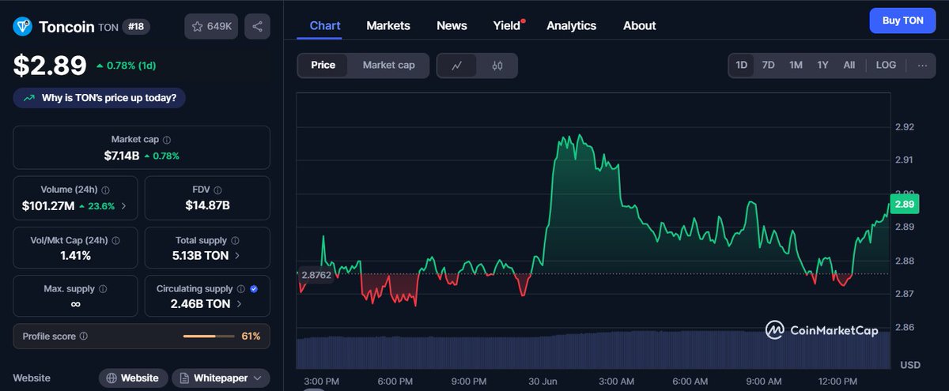
Task: Switch to candlestick chart icon
Action: [x=497, y=66]
